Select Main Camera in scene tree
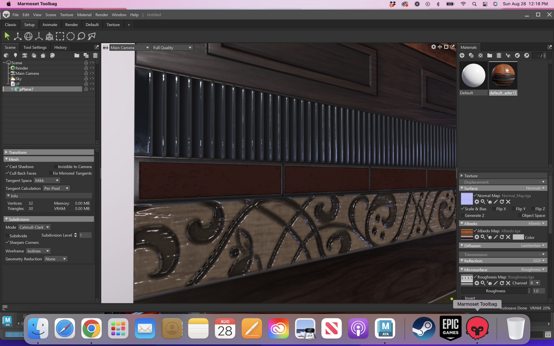 coord(27,73)
